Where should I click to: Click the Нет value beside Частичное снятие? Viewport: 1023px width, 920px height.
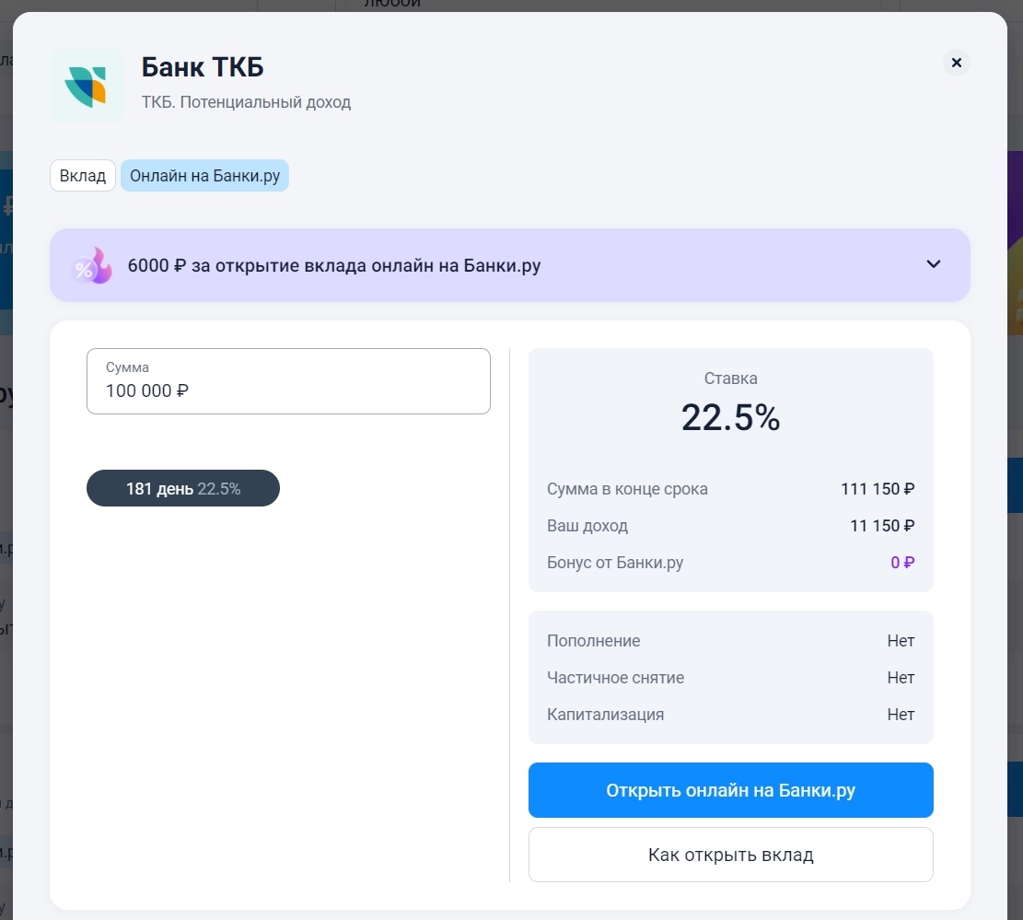click(901, 678)
